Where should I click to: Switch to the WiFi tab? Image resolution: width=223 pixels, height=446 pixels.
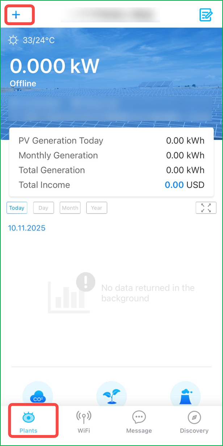point(84,422)
